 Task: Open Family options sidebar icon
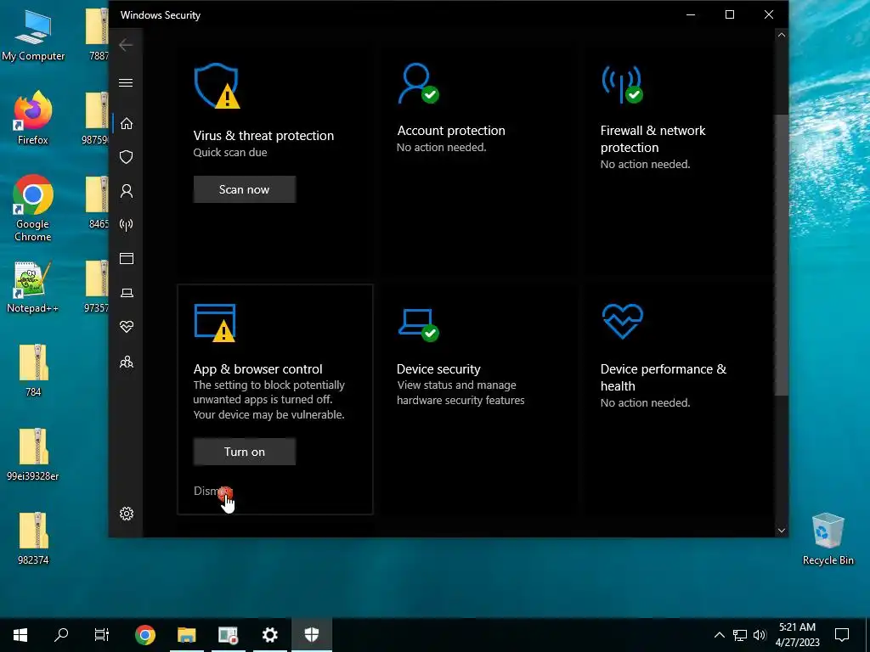click(127, 362)
